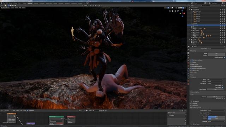The width and height of the screenshot is (226, 127).
Task: Adjust the Exposure slider
Action: [216, 117]
